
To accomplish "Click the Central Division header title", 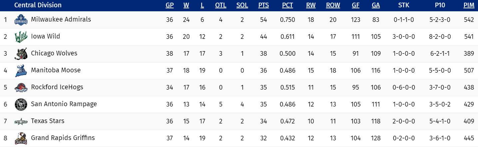I will [38, 5].
